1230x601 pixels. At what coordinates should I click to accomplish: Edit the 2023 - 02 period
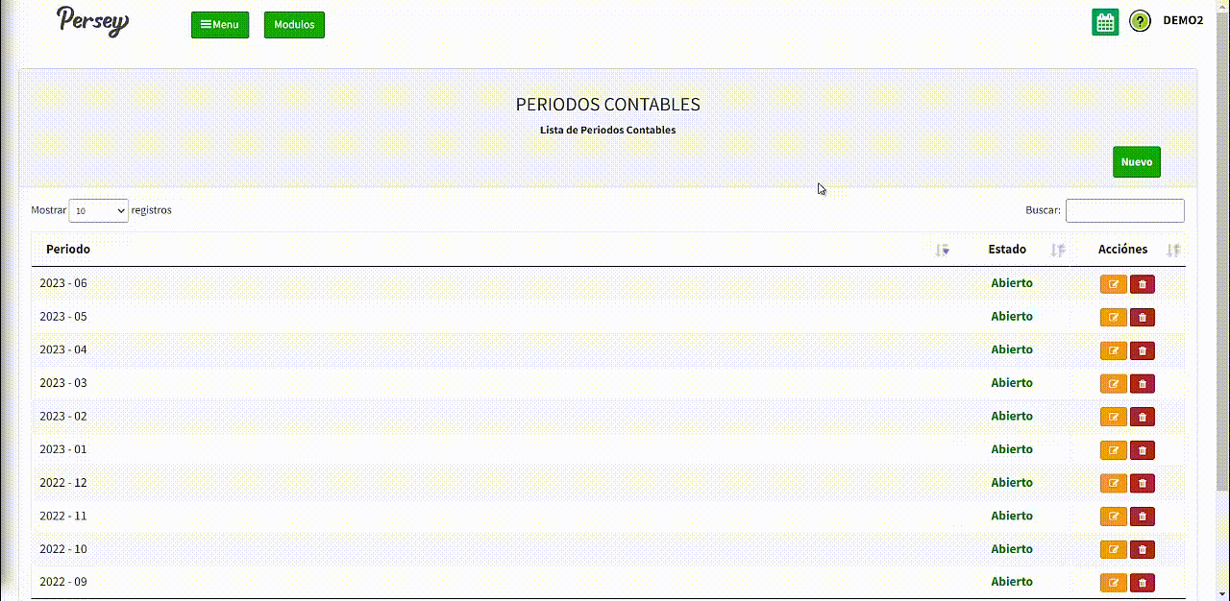(1113, 417)
